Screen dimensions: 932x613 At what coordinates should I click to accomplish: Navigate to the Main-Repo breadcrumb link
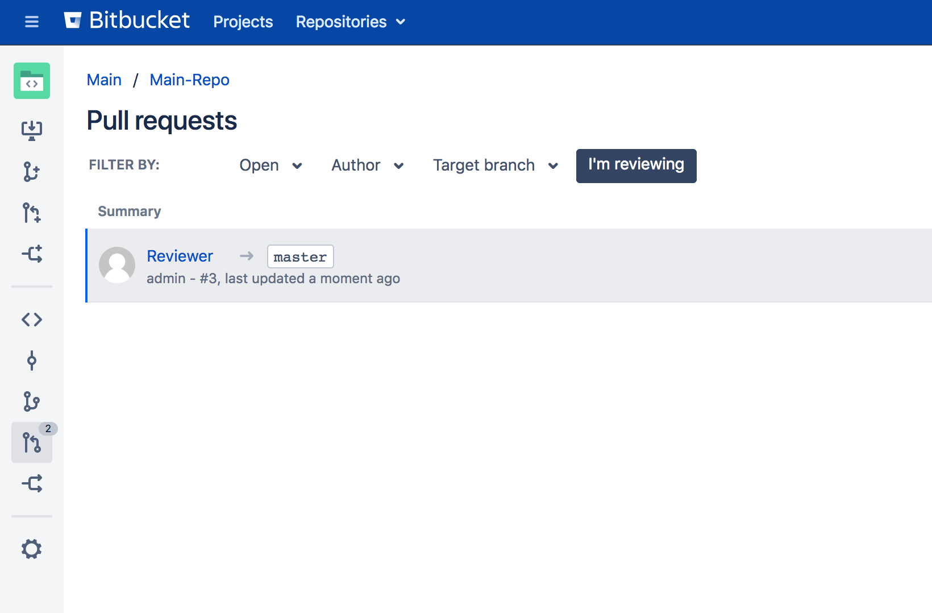tap(189, 80)
